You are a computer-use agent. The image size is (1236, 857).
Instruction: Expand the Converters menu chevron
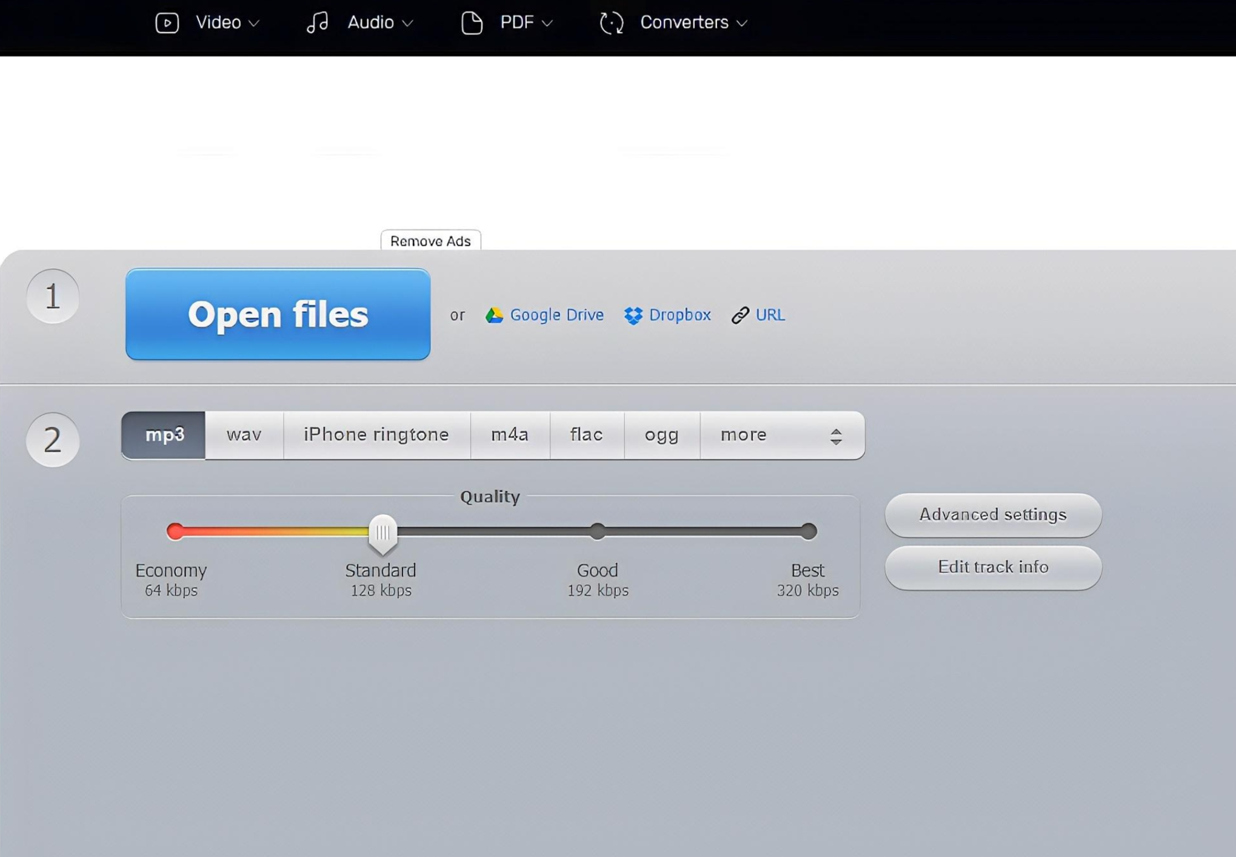click(x=741, y=24)
